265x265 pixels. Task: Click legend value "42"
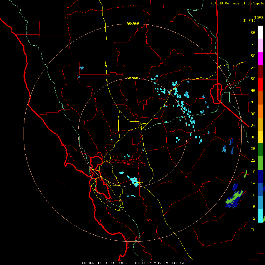click(x=253, y=102)
